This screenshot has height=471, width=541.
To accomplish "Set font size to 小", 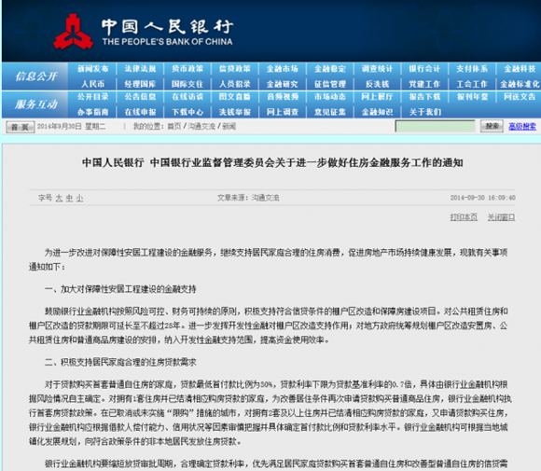I will (79, 198).
